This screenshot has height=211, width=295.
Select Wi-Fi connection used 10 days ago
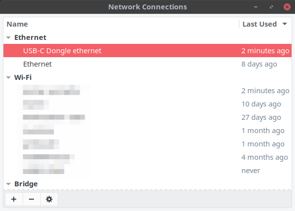147,104
